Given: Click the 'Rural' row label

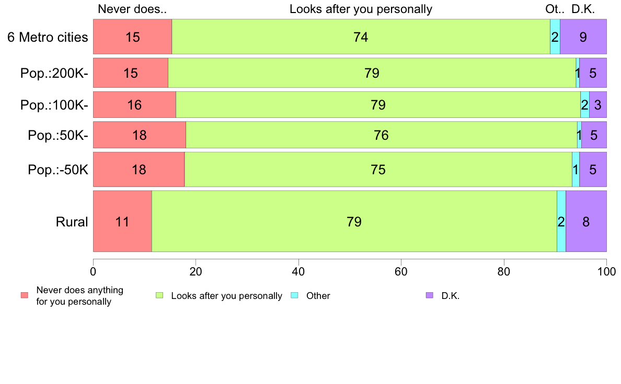Looking at the screenshot, I should [x=72, y=222].
